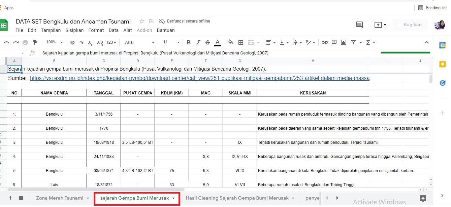
Task: Toggle italic formatting
Action: (x=198, y=42)
